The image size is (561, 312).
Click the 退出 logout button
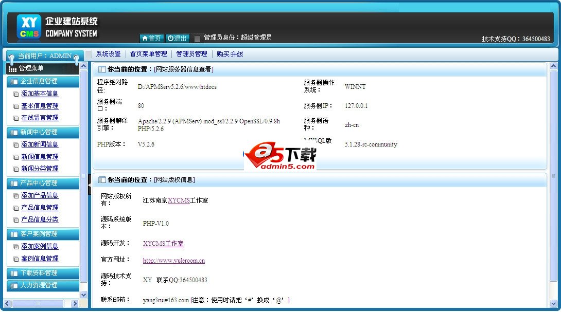point(178,38)
